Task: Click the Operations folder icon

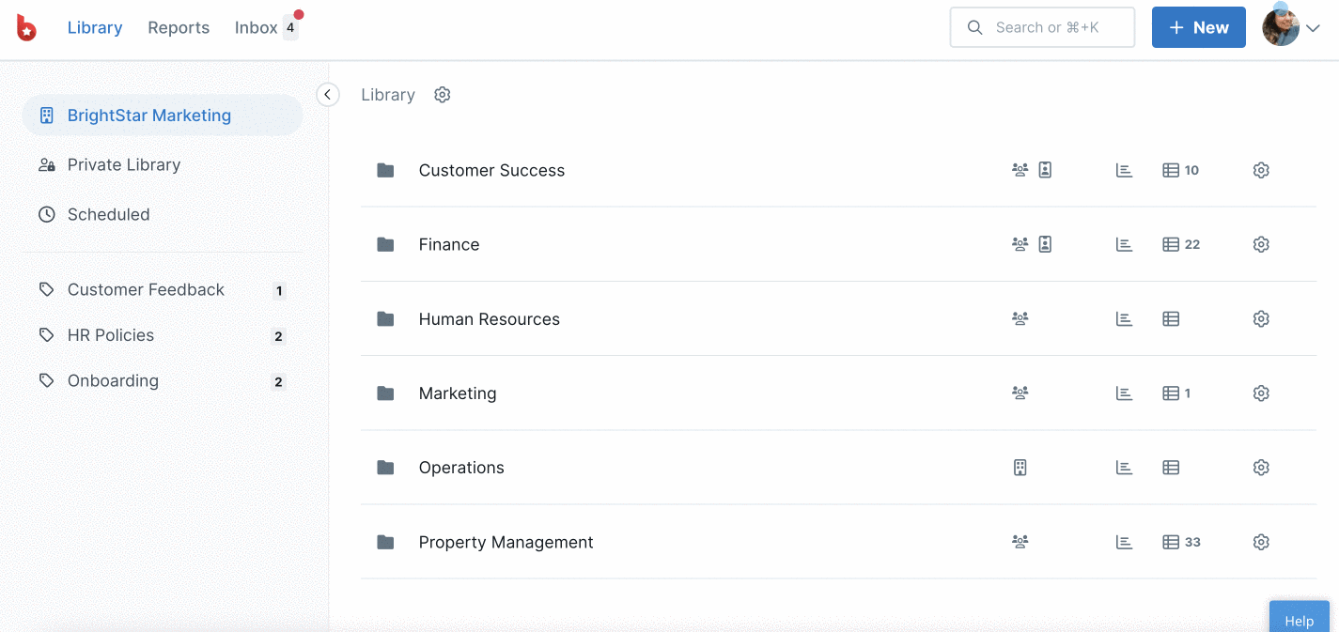Action: [385, 468]
